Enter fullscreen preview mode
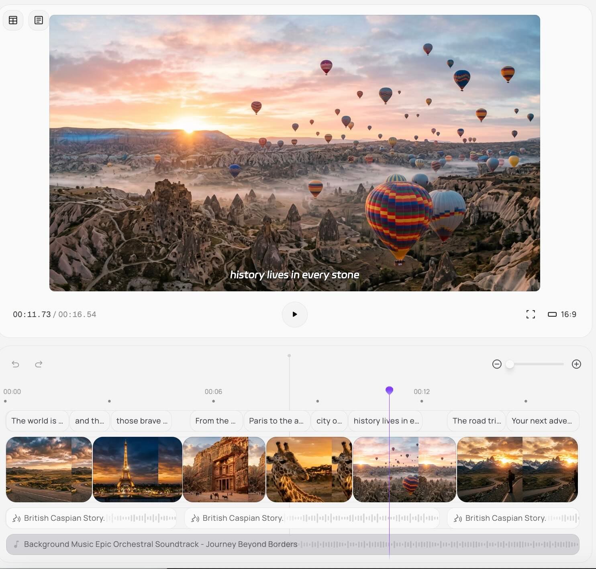Viewport: 596px width, 569px height. [x=531, y=314]
